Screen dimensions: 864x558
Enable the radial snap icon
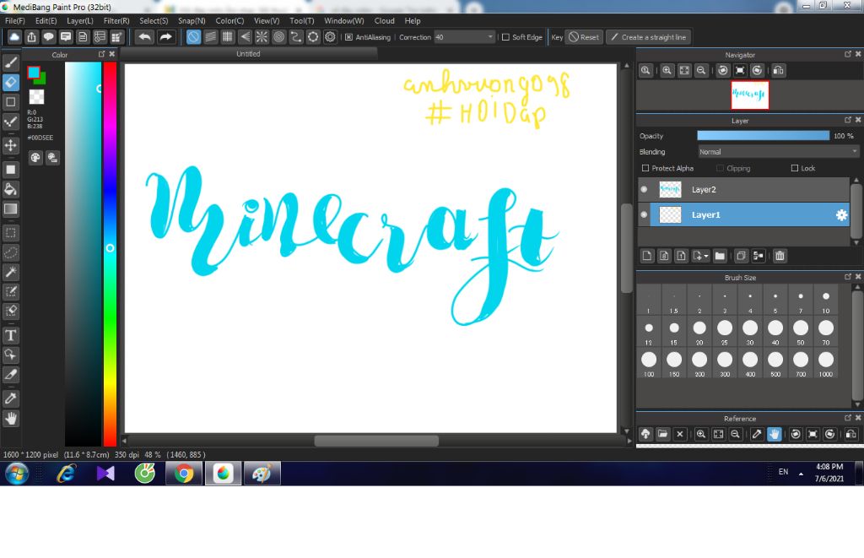point(262,37)
